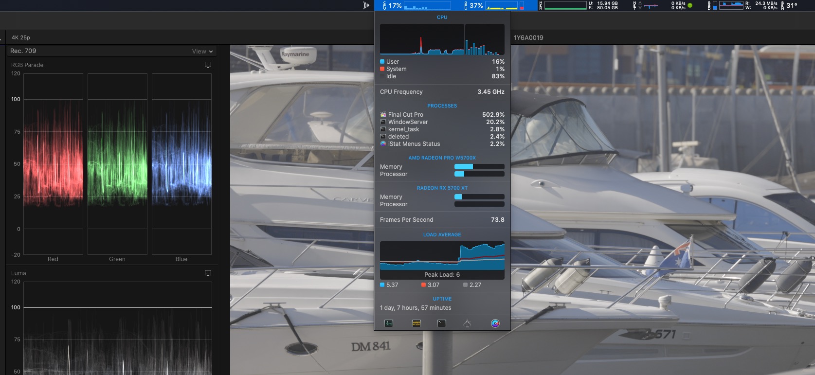815x375 pixels.
Task: Click the UPTIME section heading
Action: [442, 299]
